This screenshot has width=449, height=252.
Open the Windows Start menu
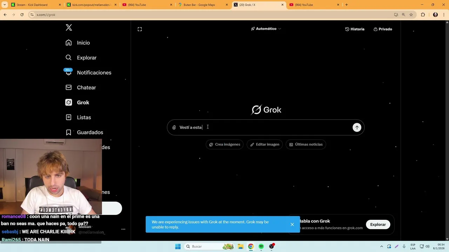[x=178, y=246]
